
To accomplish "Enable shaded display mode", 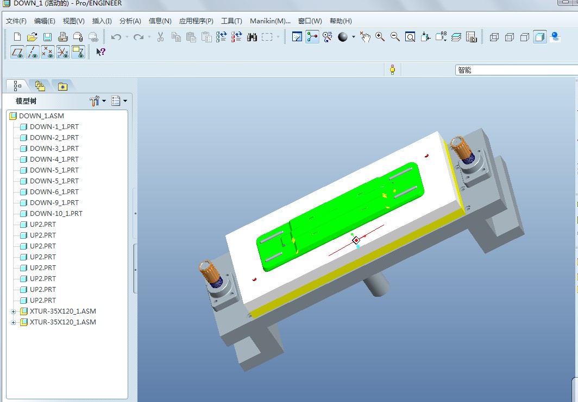I will point(539,37).
